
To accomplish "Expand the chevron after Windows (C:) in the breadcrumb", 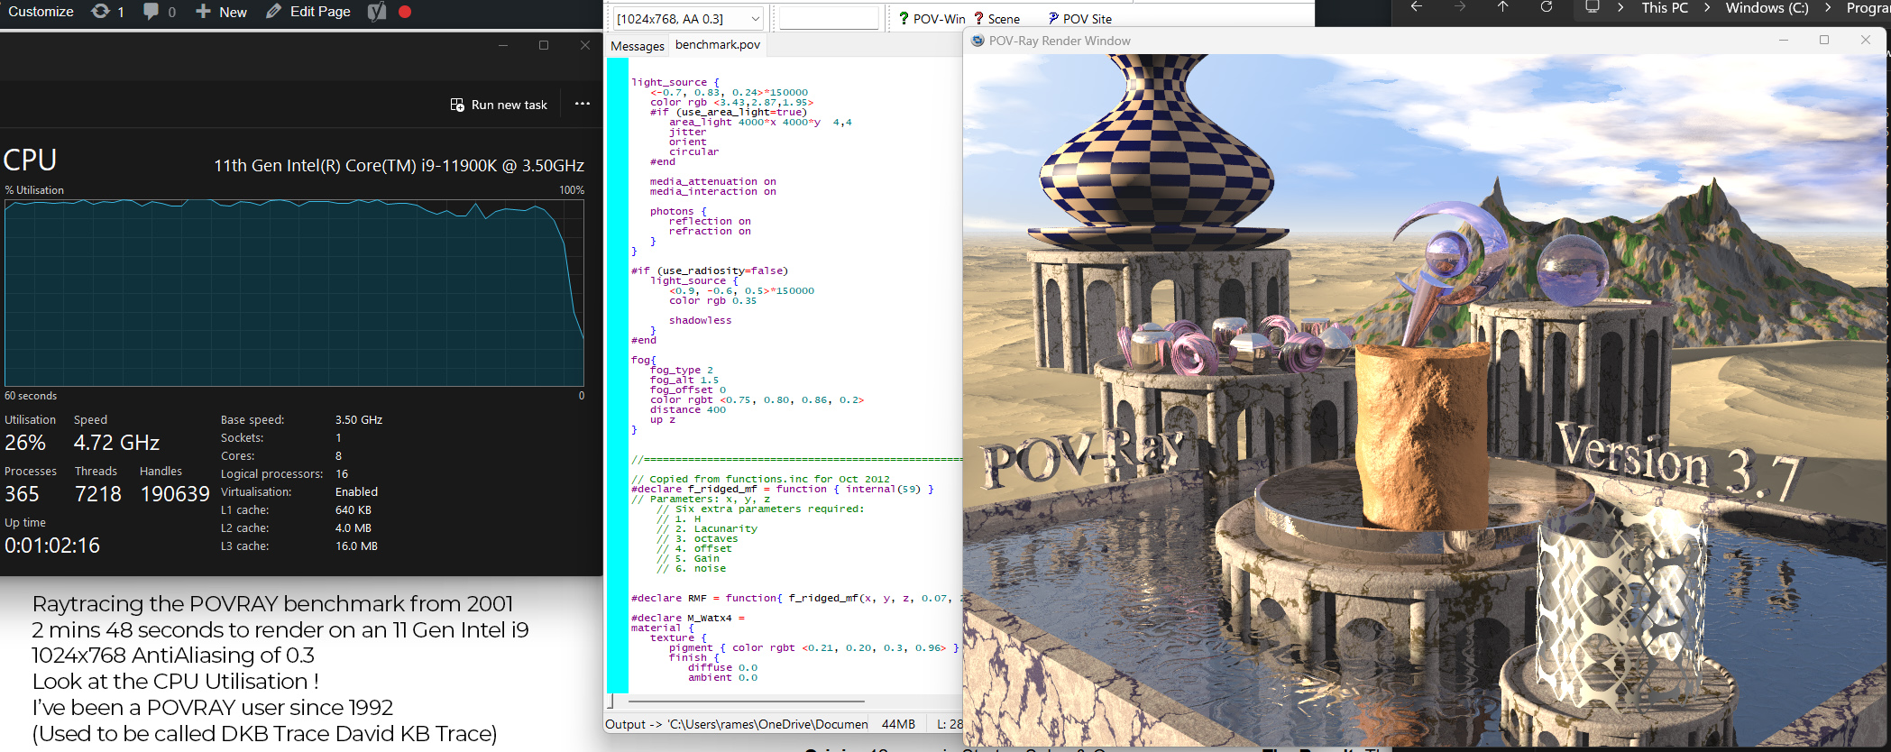I will tap(1828, 7).
